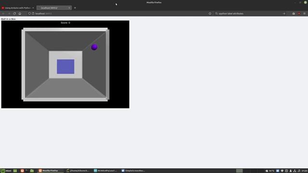Click the search go arrow button

[x=284, y=13]
